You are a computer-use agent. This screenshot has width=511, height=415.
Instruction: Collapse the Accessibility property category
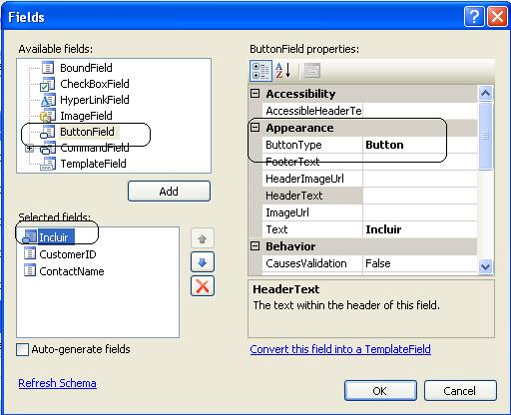tap(255, 94)
